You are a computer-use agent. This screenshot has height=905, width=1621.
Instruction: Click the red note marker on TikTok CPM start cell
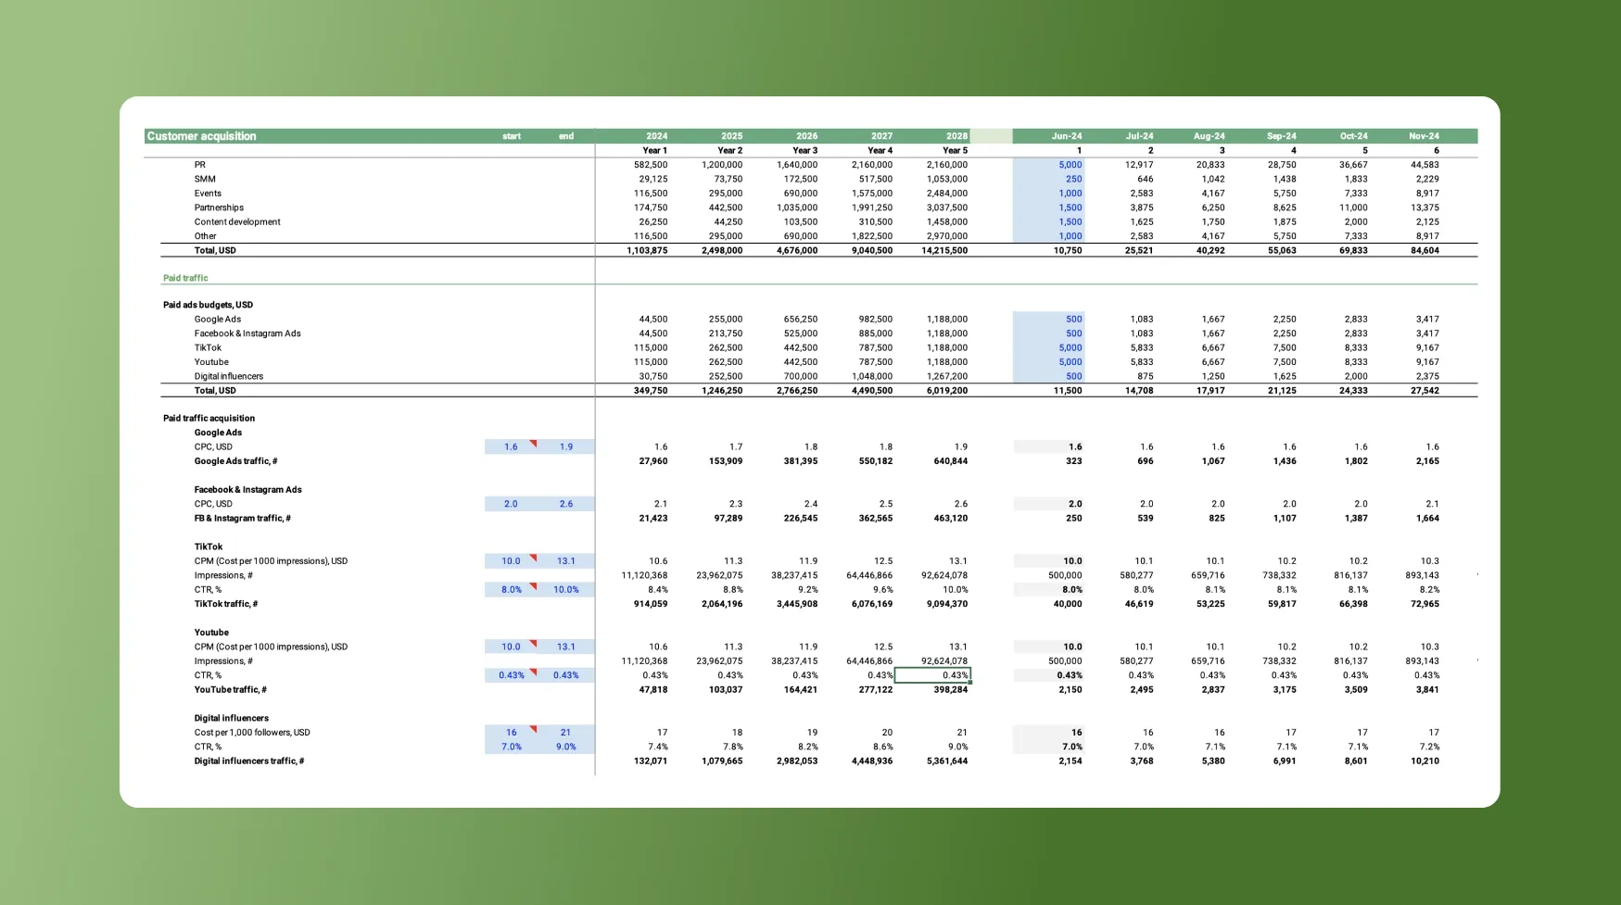pos(533,558)
